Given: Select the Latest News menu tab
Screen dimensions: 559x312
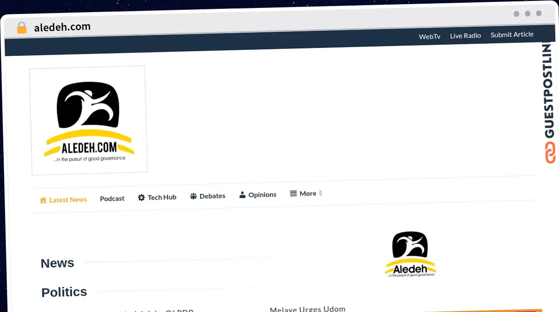Looking at the screenshot, I should (68, 200).
